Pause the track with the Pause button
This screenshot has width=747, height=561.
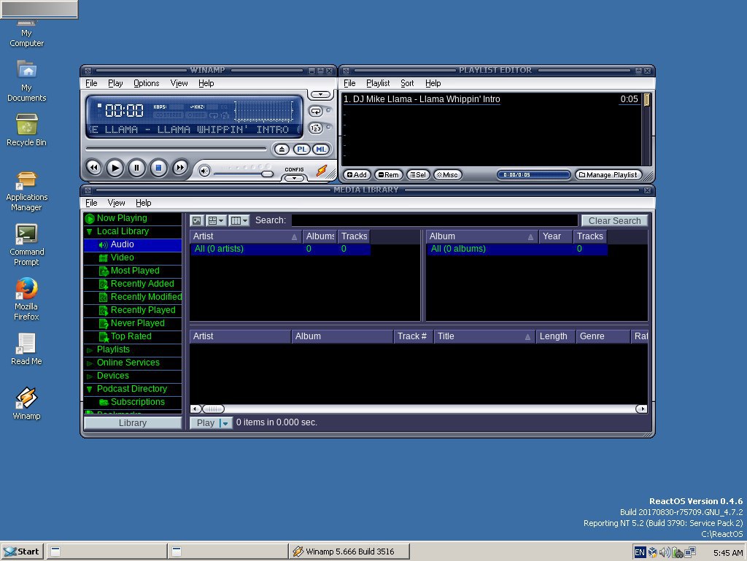click(x=136, y=168)
